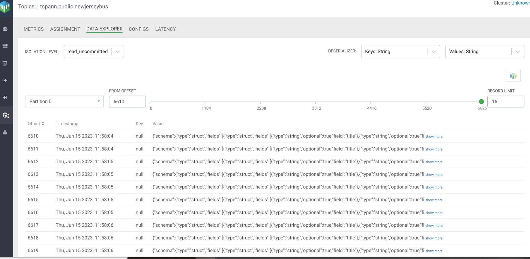Click show more for offset 6618
The width and height of the screenshot is (530, 259).
[x=434, y=238]
